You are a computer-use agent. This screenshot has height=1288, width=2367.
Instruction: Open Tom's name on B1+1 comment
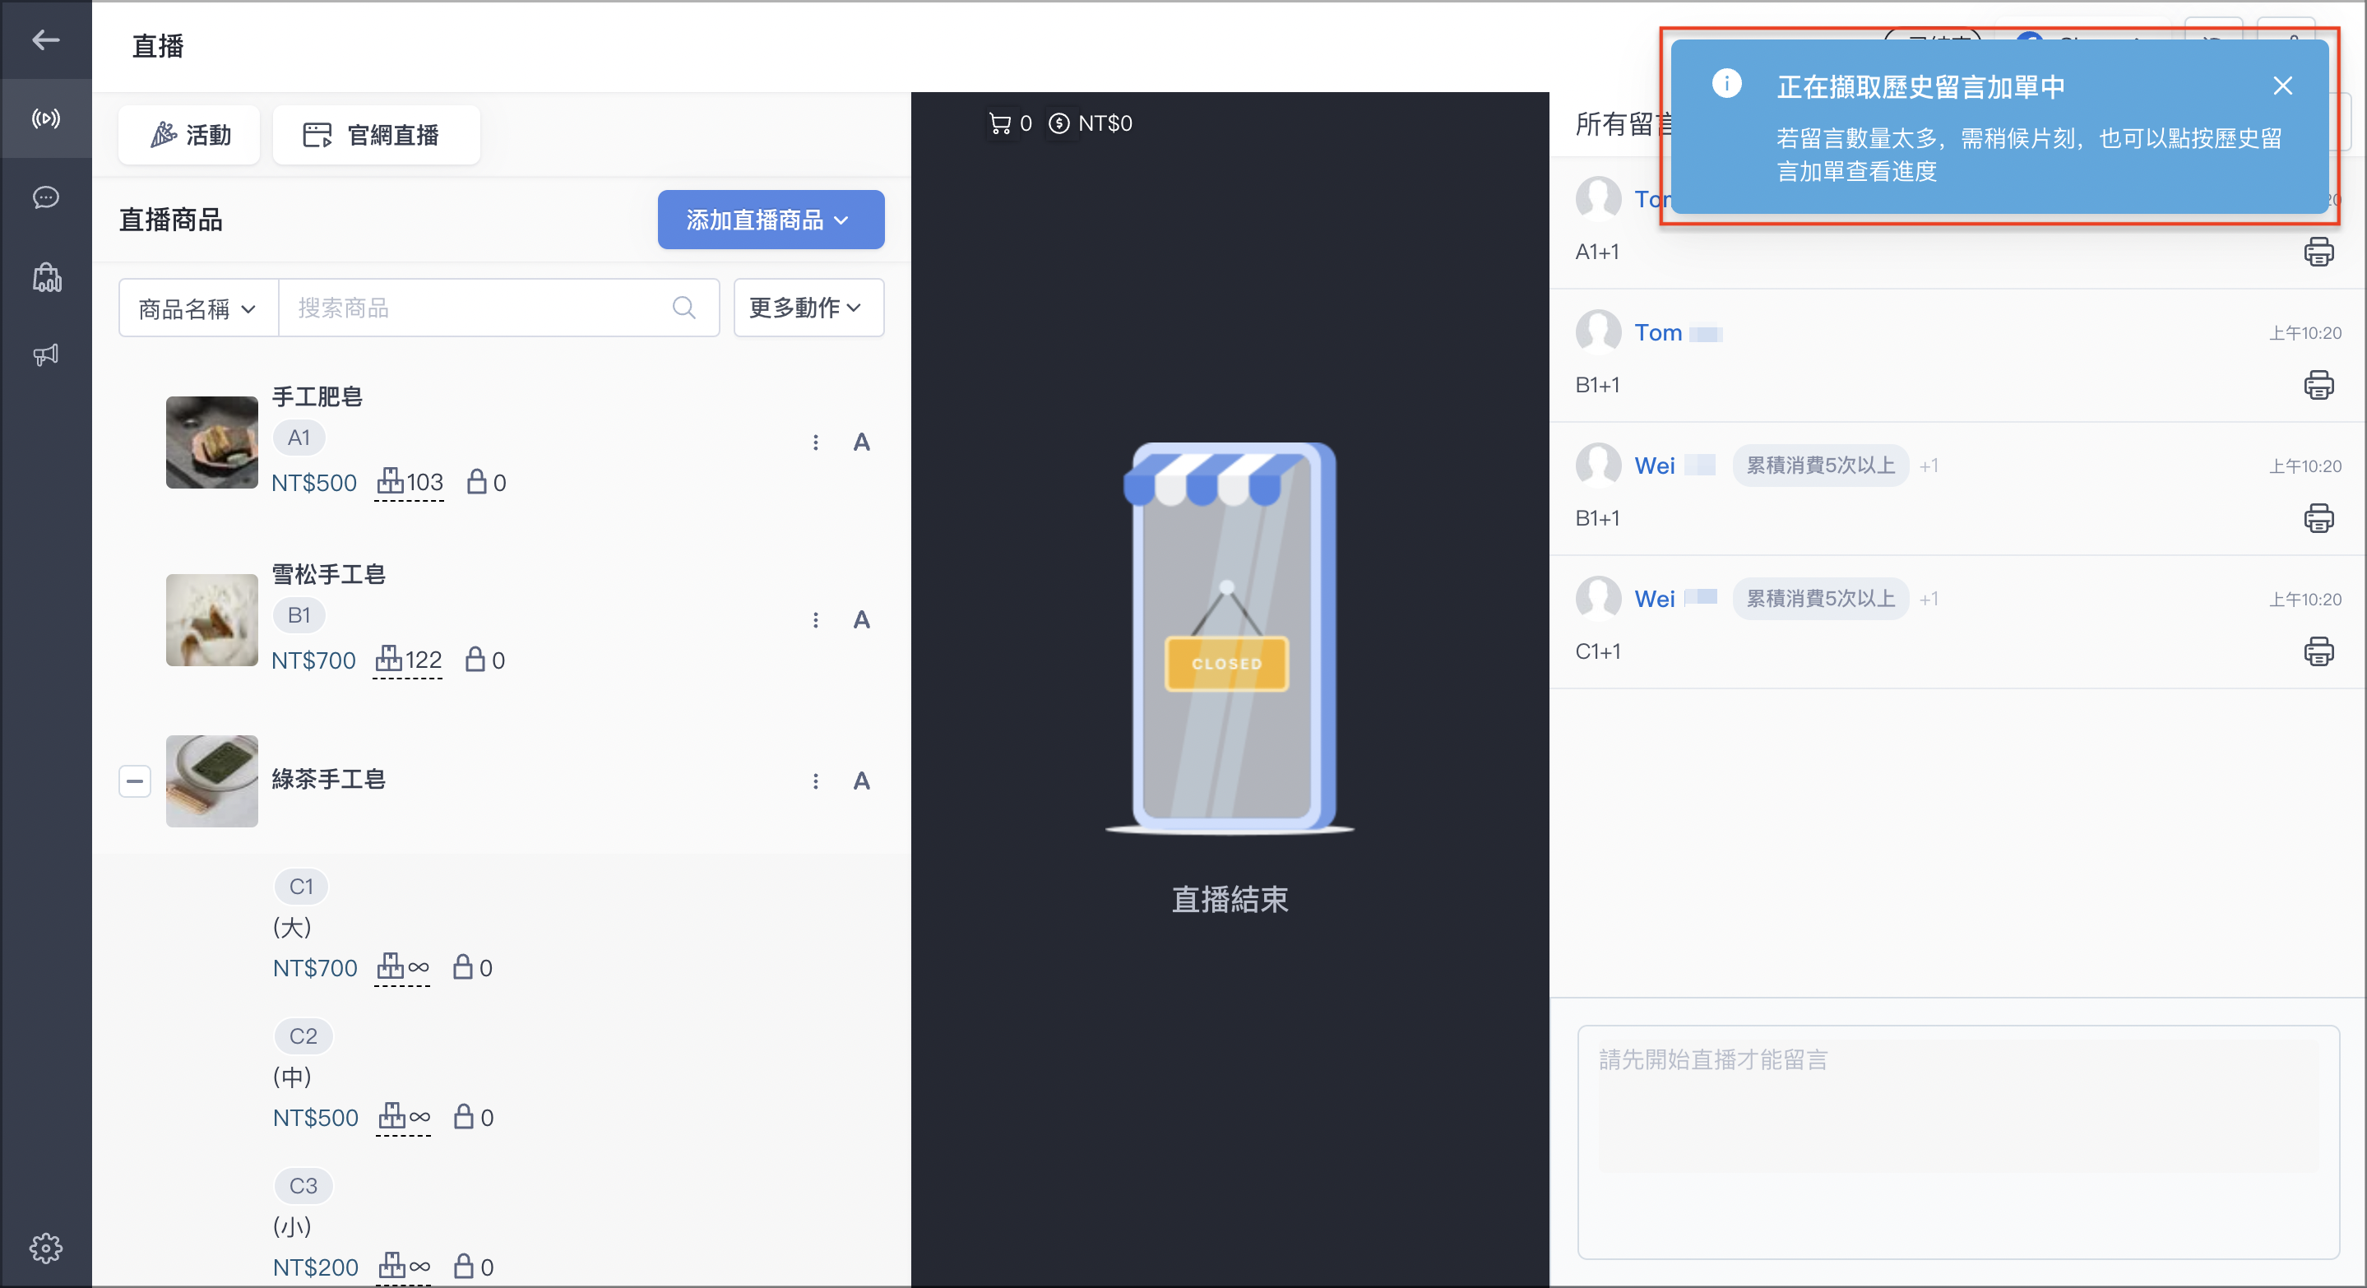1657,332
